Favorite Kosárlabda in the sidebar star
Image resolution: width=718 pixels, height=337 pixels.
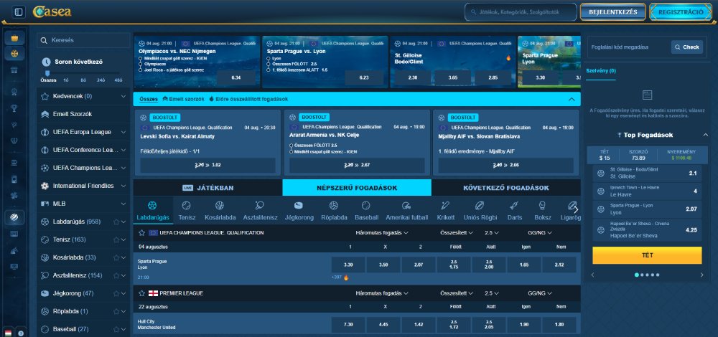pos(116,257)
